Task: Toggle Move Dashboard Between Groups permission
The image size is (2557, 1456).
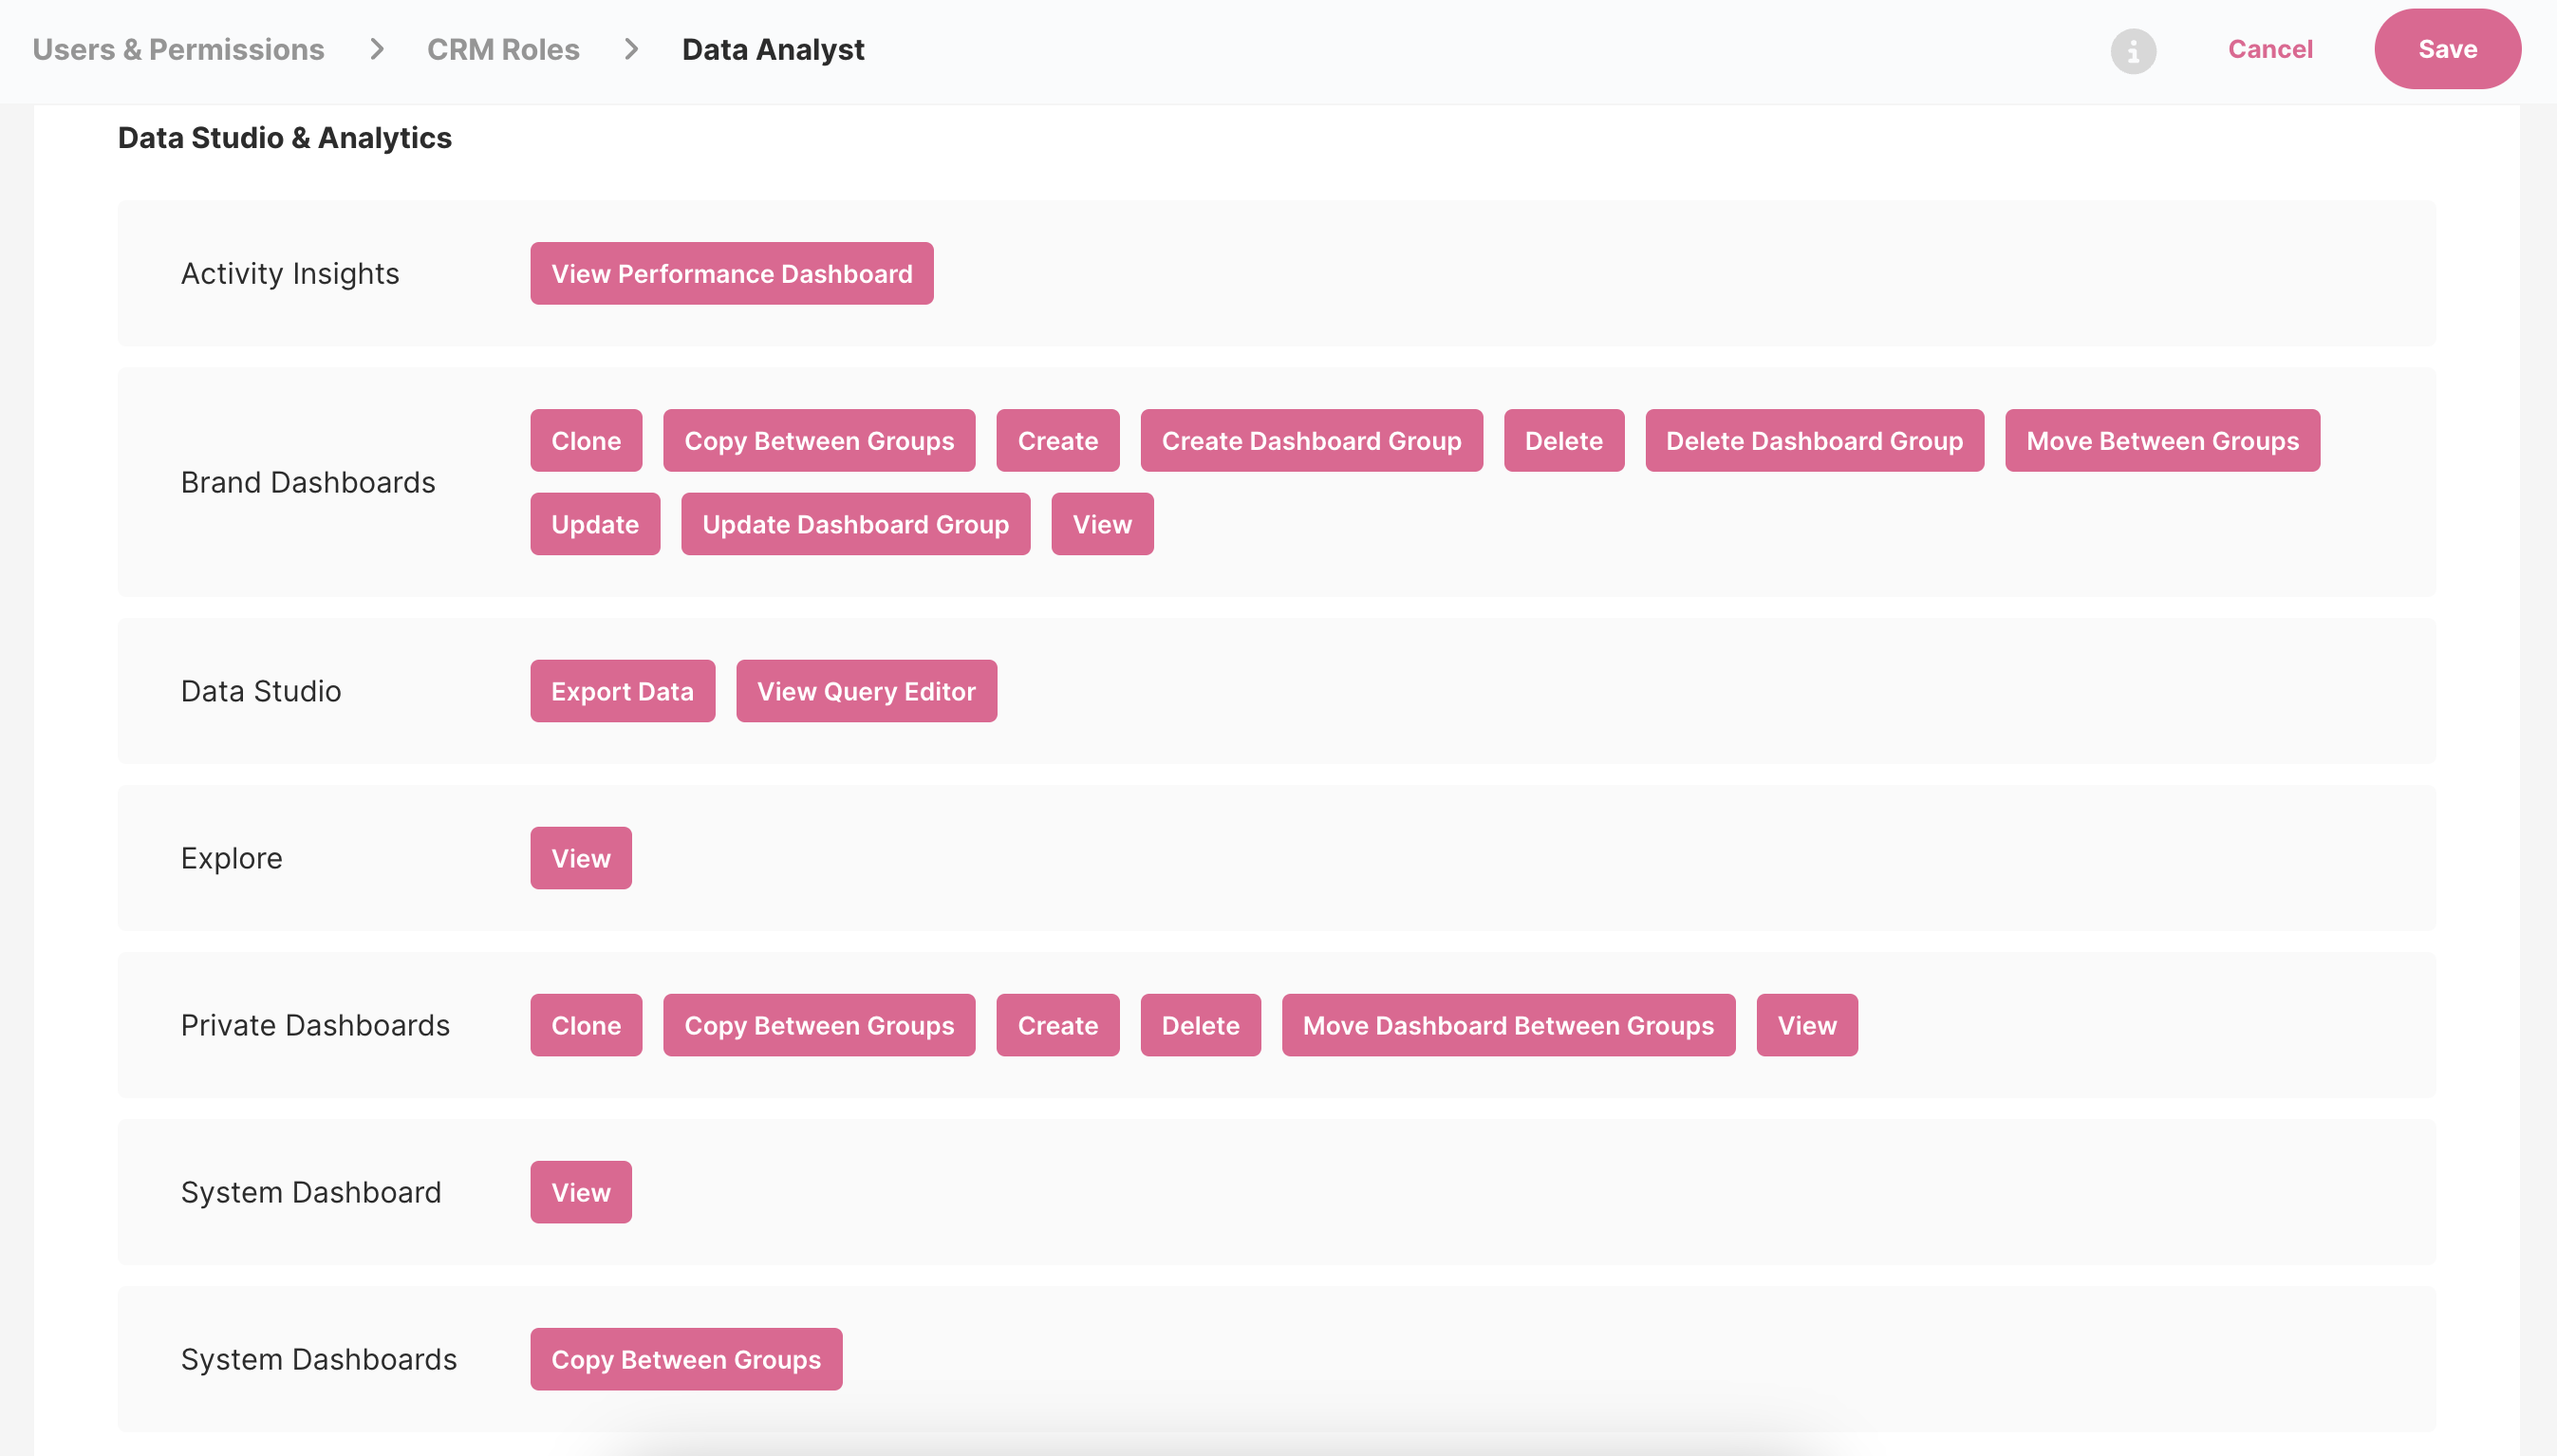Action: pos(1507,1025)
